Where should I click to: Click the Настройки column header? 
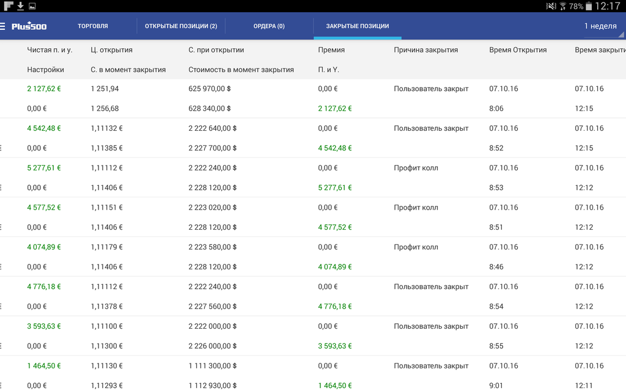pyautogui.click(x=45, y=70)
